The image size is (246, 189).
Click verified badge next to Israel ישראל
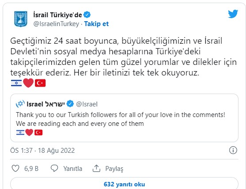(70, 104)
